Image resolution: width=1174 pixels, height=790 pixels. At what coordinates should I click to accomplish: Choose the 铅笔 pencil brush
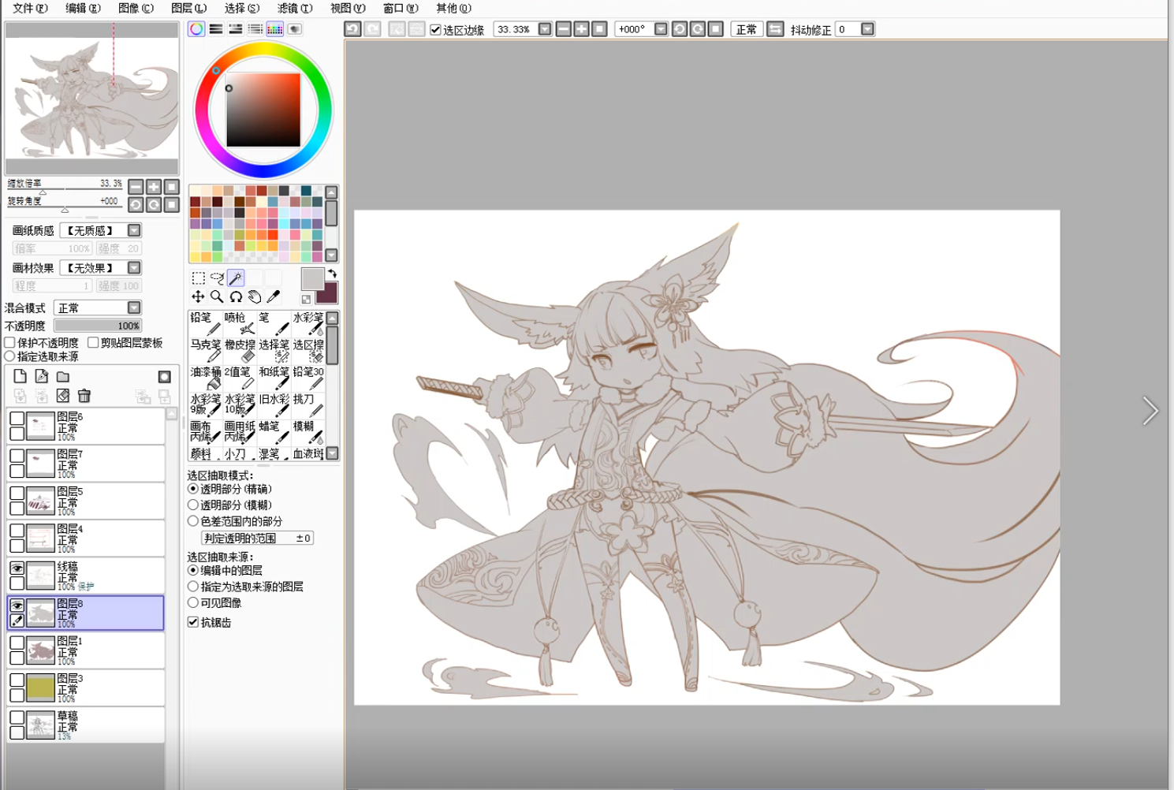point(205,323)
